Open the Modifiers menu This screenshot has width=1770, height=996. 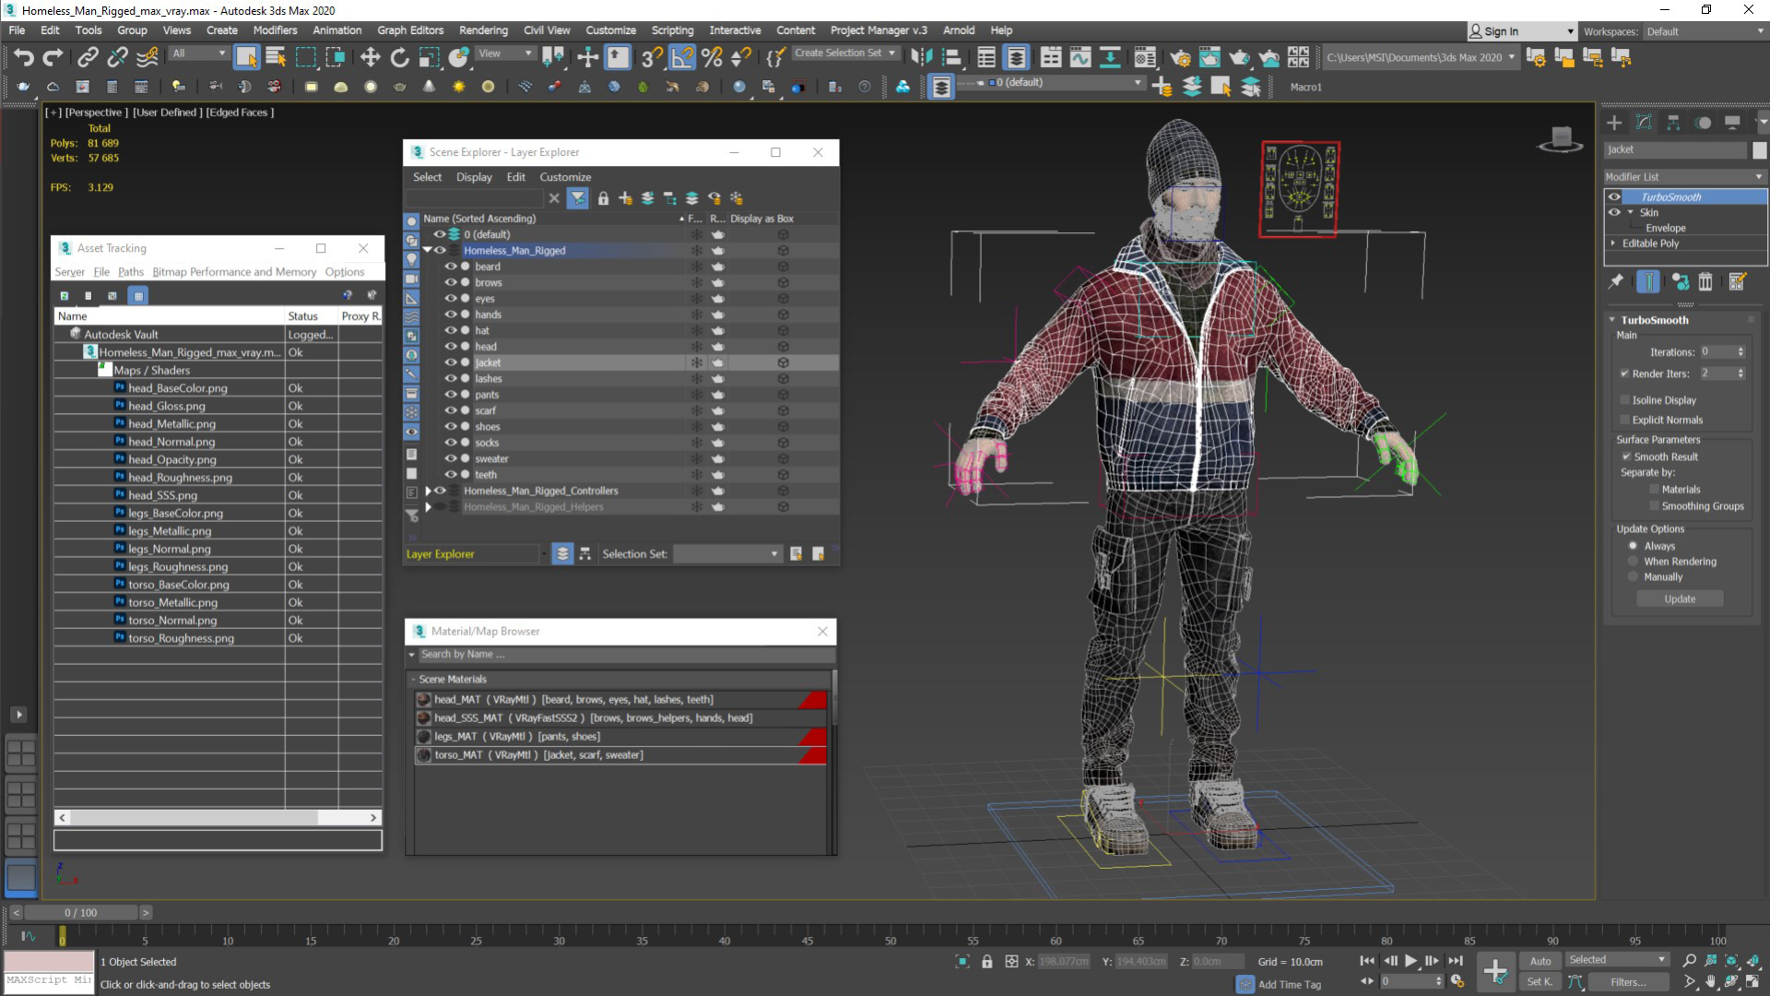point(275,30)
